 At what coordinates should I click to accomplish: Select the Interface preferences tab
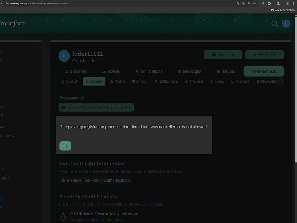click(x=240, y=81)
